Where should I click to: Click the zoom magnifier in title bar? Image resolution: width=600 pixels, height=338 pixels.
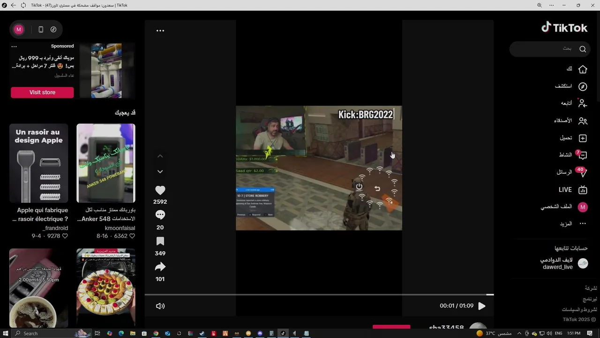click(x=540, y=5)
